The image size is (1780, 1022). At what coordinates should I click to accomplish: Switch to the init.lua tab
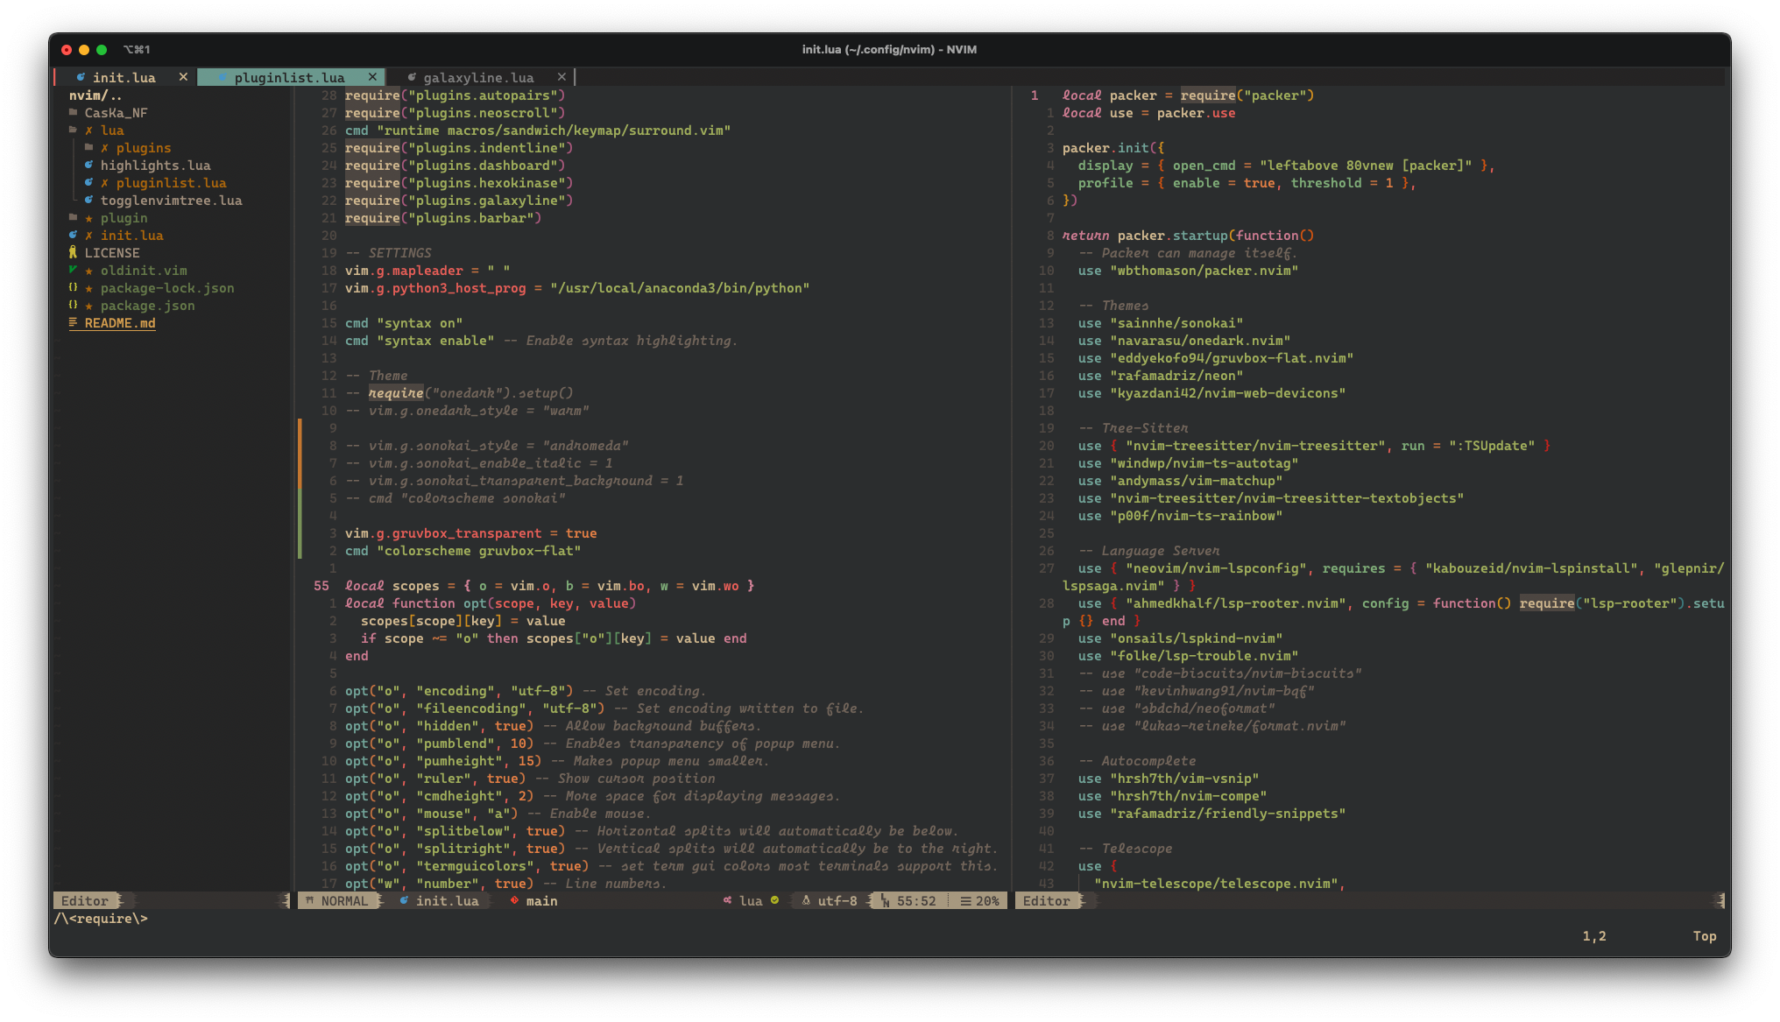tap(124, 77)
